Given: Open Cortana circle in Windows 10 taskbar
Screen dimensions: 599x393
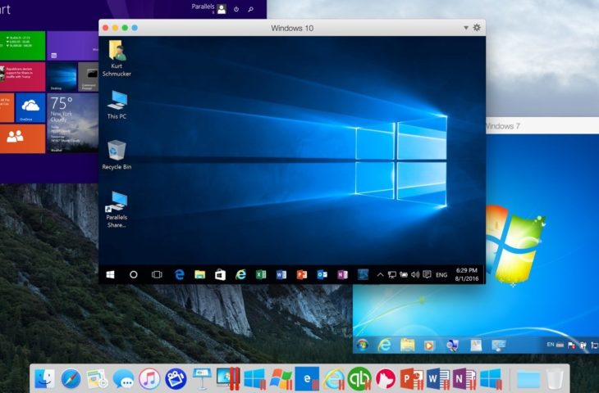Looking at the screenshot, I should coord(133,274).
